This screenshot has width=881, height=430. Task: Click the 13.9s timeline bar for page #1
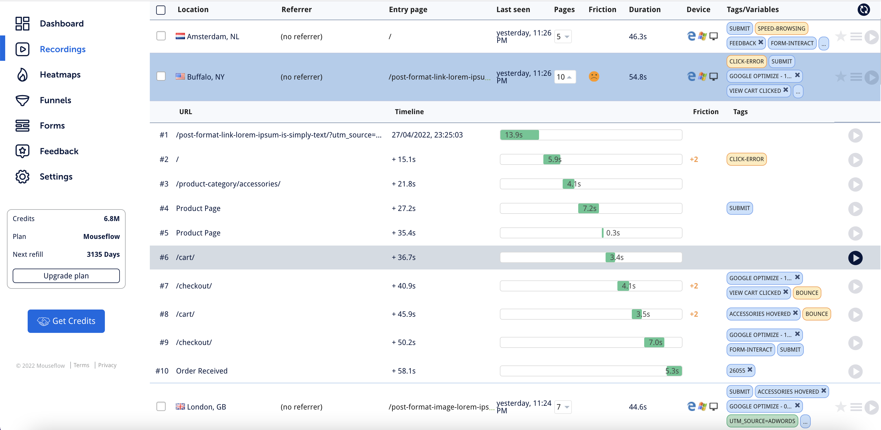coord(519,135)
